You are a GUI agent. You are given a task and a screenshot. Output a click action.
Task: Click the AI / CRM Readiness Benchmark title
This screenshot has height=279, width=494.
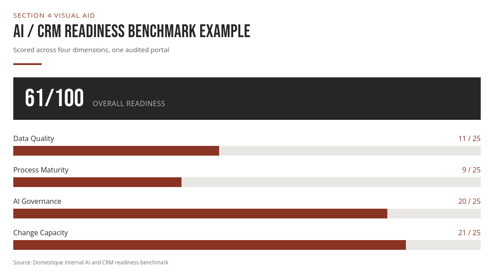(x=132, y=31)
